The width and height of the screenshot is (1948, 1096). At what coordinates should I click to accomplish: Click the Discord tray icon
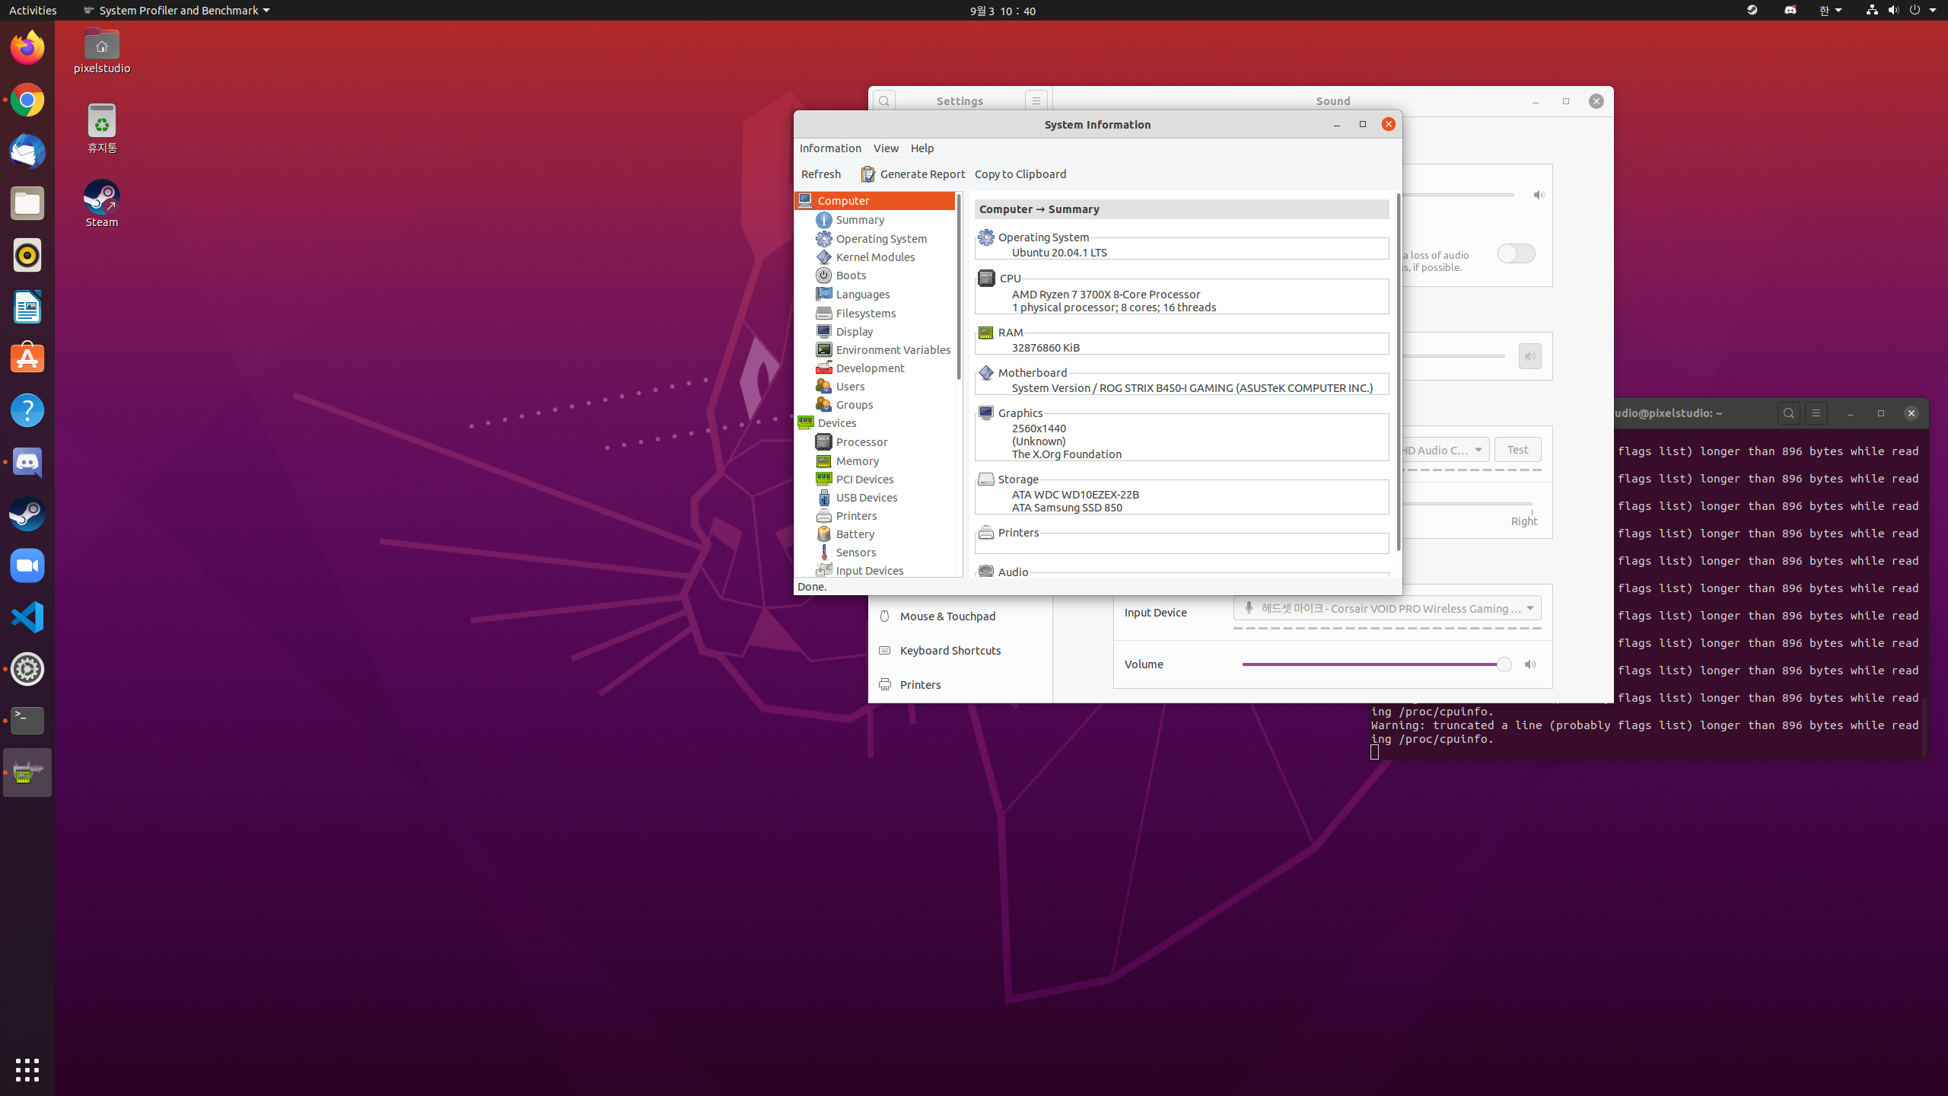[1790, 11]
